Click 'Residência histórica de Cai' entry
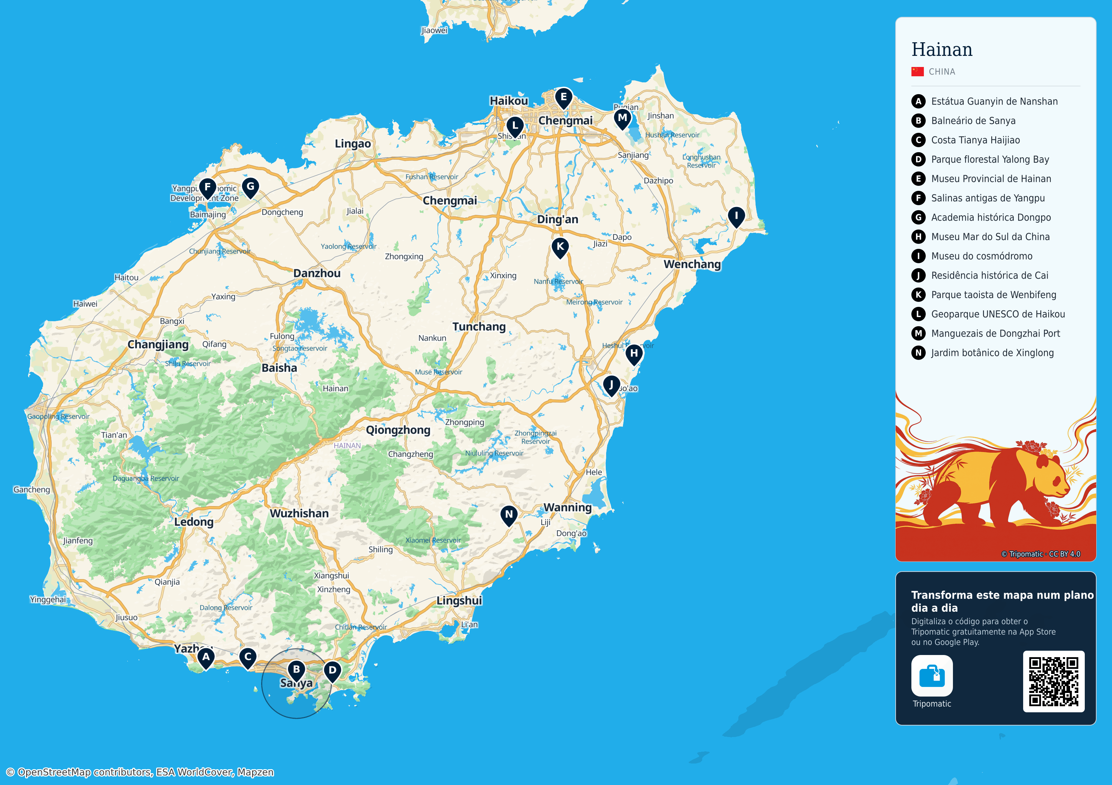The width and height of the screenshot is (1112, 785). coord(989,275)
